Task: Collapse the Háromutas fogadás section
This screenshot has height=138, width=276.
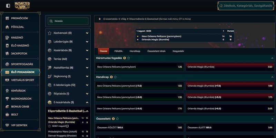Action: (272, 58)
